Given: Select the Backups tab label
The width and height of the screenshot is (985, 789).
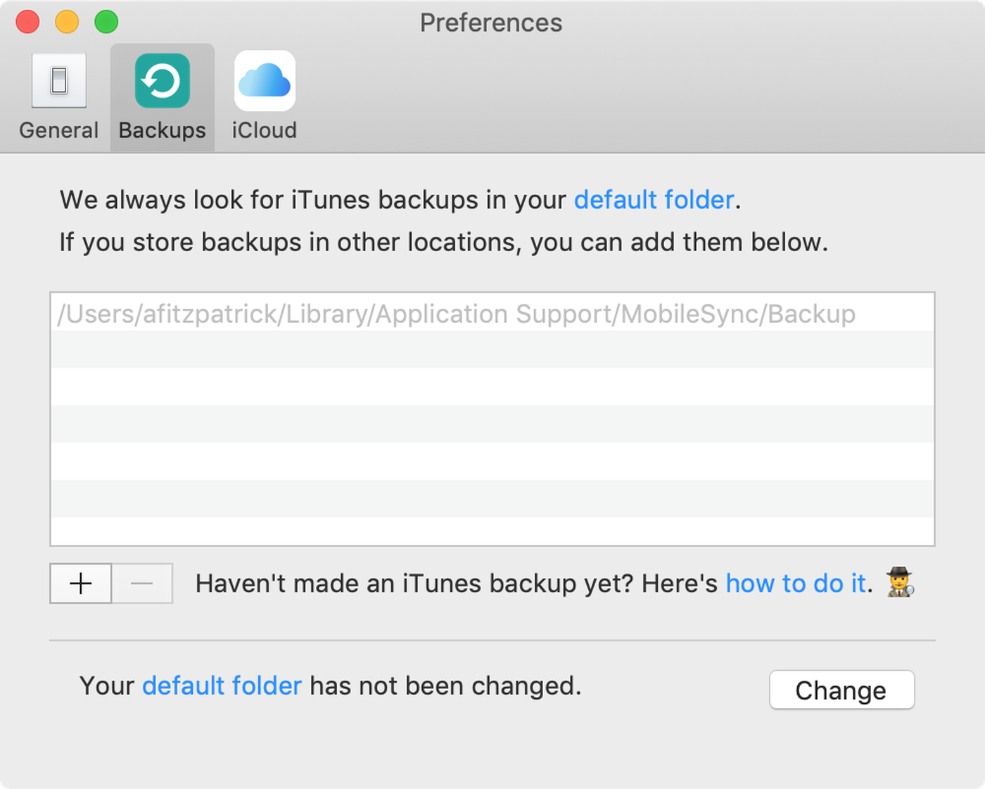Looking at the screenshot, I should (x=163, y=130).
